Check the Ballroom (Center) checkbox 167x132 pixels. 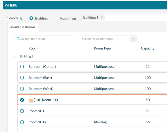pos(22,67)
